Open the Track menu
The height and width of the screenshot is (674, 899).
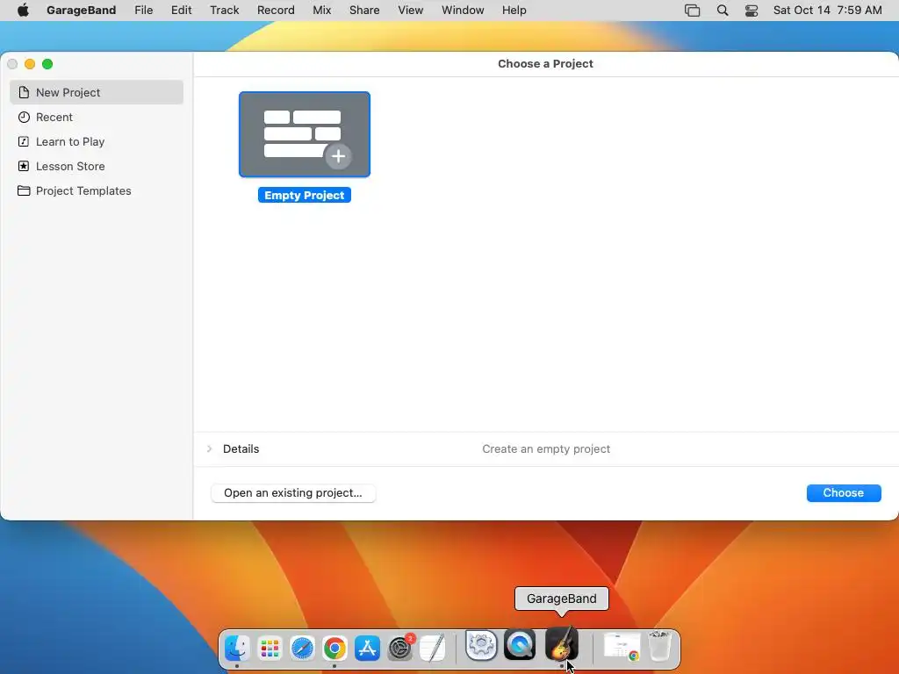coord(224,11)
